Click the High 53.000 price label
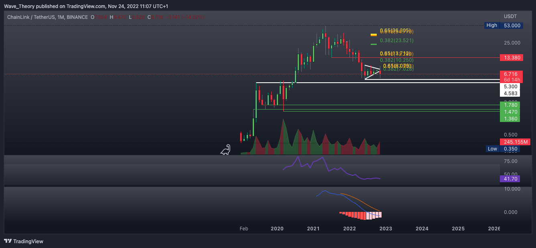 point(504,25)
